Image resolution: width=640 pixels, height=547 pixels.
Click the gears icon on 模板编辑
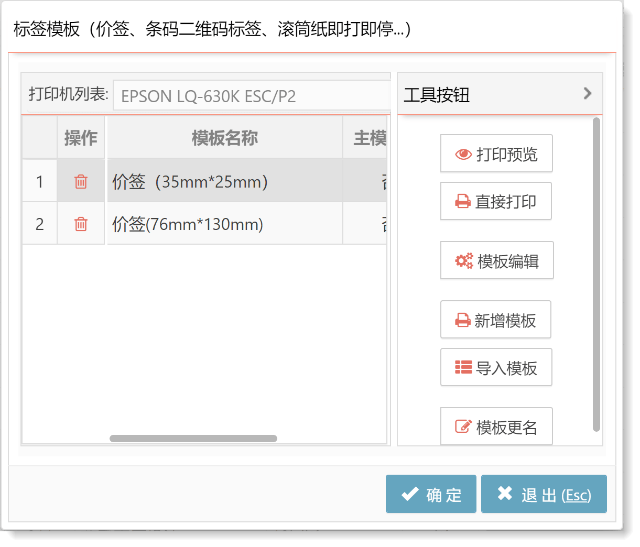pos(464,261)
